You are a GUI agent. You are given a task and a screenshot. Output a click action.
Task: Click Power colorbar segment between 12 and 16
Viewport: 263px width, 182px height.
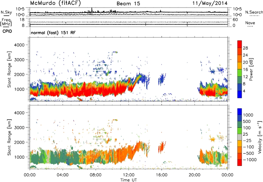click(x=240, y=73)
